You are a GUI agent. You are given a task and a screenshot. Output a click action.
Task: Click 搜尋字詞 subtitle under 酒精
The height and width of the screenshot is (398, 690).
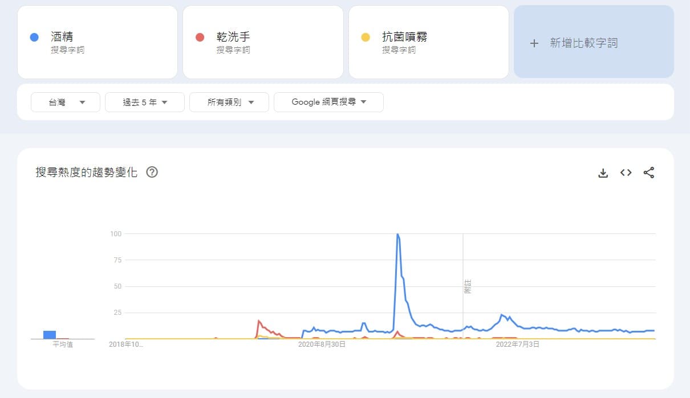(x=67, y=50)
